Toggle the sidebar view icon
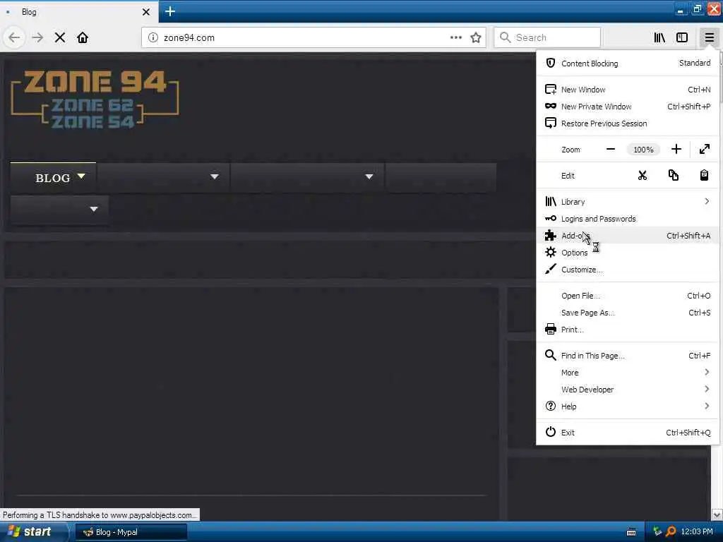Screen dimensions: 723x542 [682, 37]
